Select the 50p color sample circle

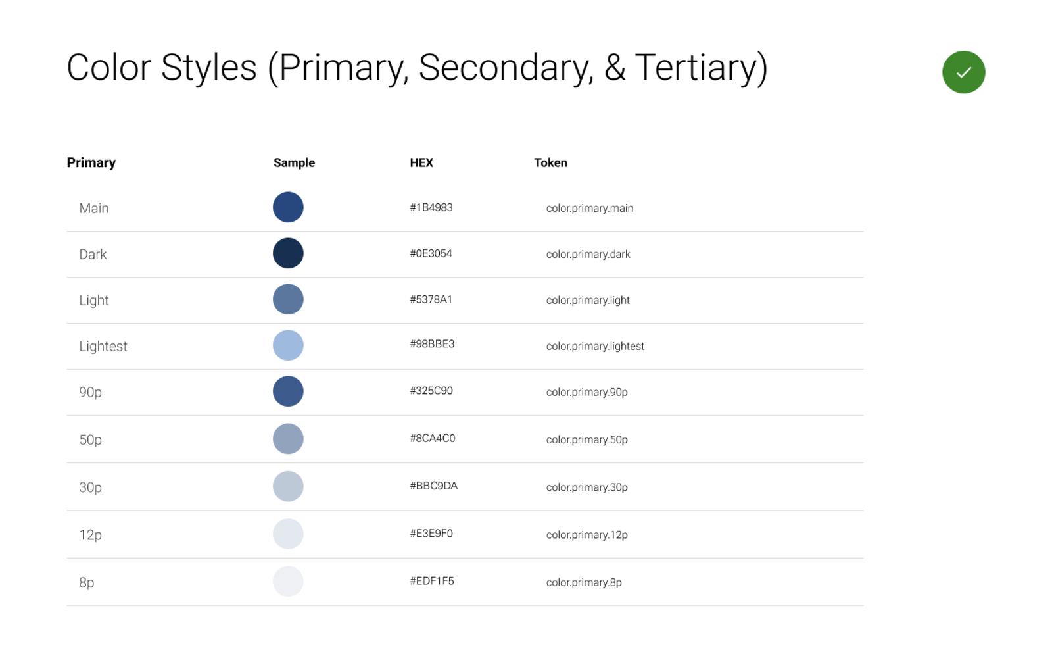288,439
